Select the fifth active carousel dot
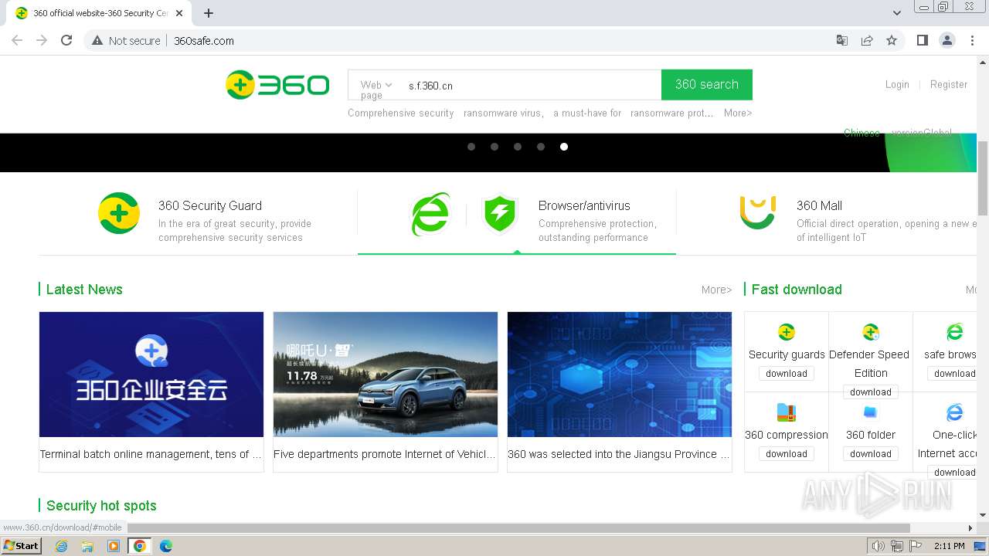This screenshot has width=989, height=556. coord(564,147)
